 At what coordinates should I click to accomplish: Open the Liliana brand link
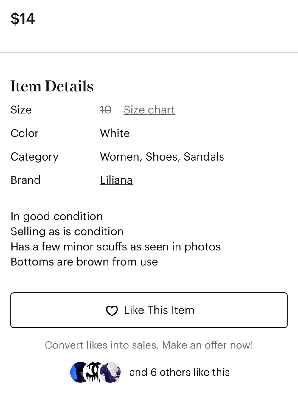click(116, 180)
